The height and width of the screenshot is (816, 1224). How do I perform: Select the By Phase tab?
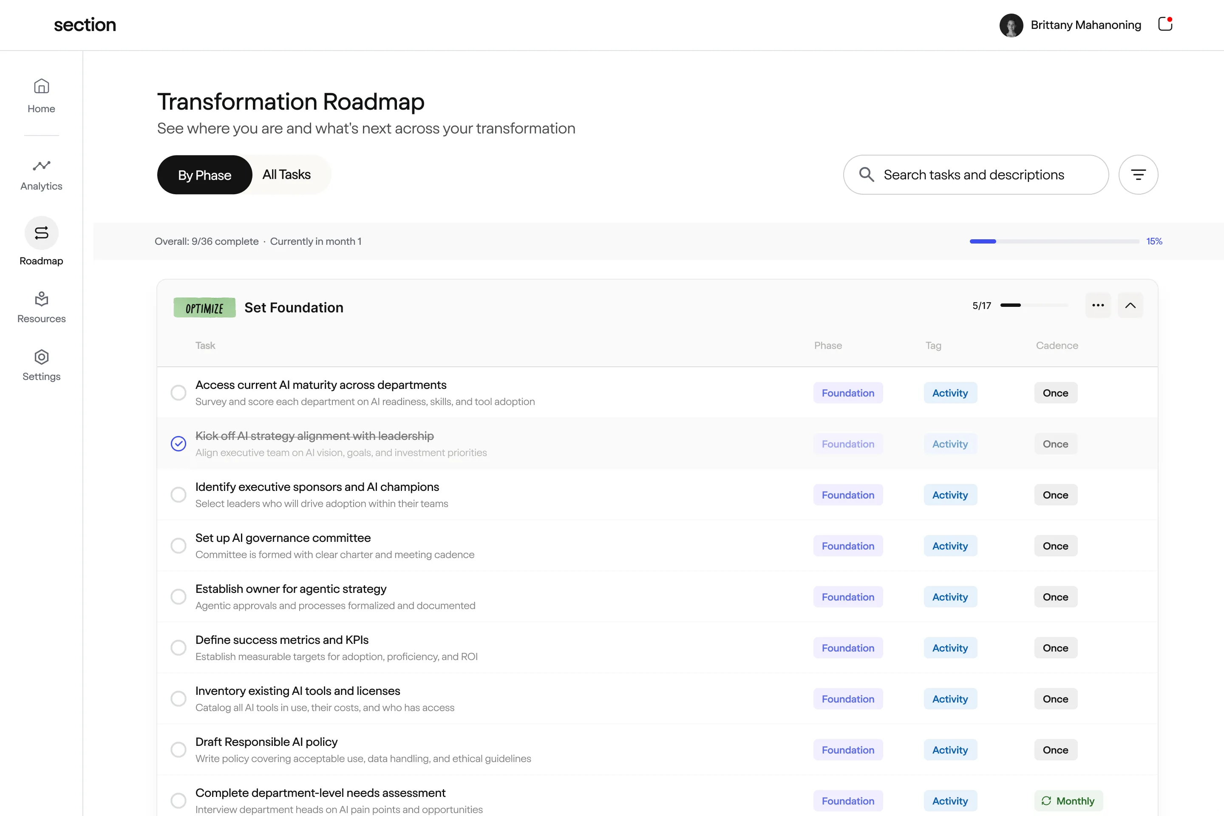(204, 175)
